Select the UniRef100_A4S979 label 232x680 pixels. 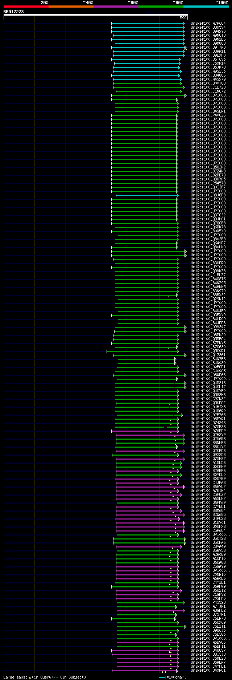point(208,80)
